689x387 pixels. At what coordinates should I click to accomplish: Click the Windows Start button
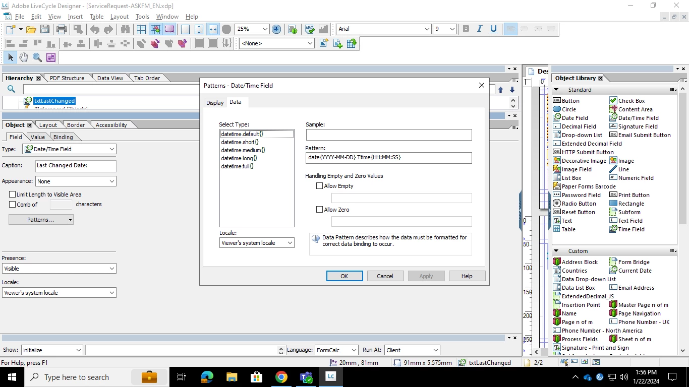[x=12, y=377]
